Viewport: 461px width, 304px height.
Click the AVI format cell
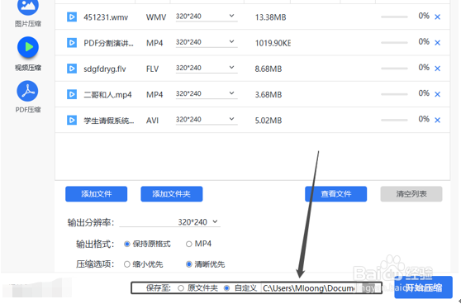point(152,121)
